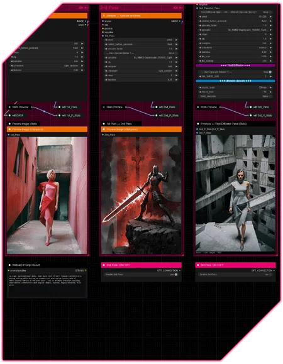Screen dimensions: 283x364
Task: Click the STRING output port on Wildcard Prompt Result
Action: tap(86, 270)
